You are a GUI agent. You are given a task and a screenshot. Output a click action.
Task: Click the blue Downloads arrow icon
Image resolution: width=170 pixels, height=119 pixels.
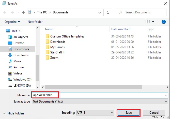10,55
